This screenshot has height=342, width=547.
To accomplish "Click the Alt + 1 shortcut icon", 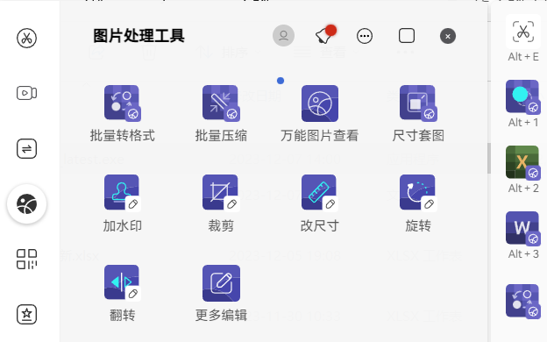I will 522,96.
